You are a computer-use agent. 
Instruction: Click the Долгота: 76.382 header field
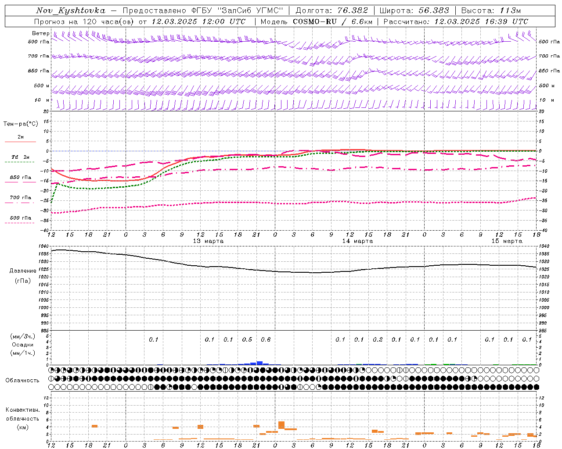pyautogui.click(x=331, y=11)
